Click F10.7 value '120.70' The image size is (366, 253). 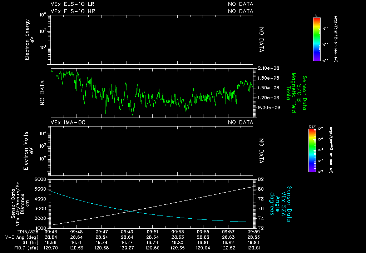(x=51, y=248)
